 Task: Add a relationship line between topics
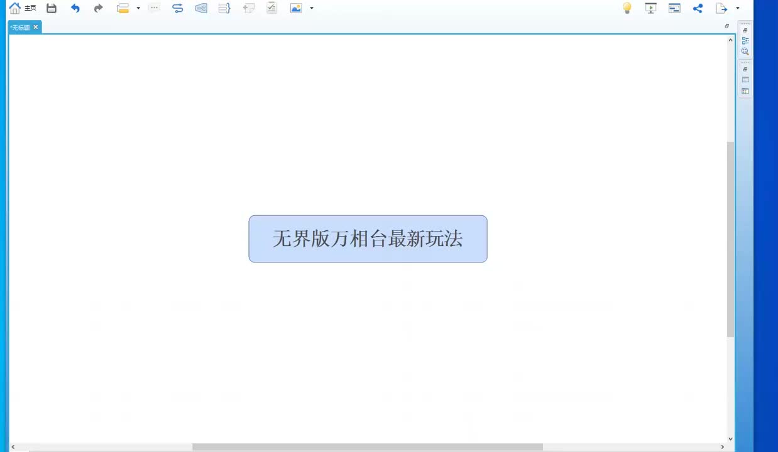click(x=178, y=8)
